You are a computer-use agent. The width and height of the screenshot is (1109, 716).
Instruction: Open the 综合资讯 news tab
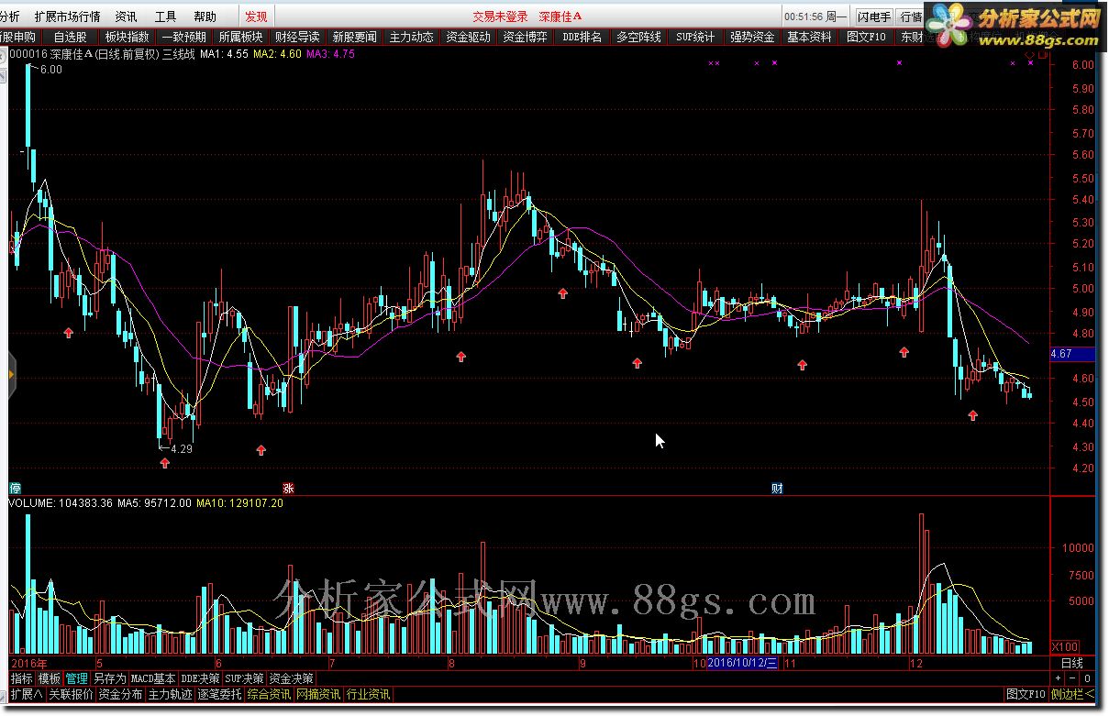pyautogui.click(x=269, y=695)
